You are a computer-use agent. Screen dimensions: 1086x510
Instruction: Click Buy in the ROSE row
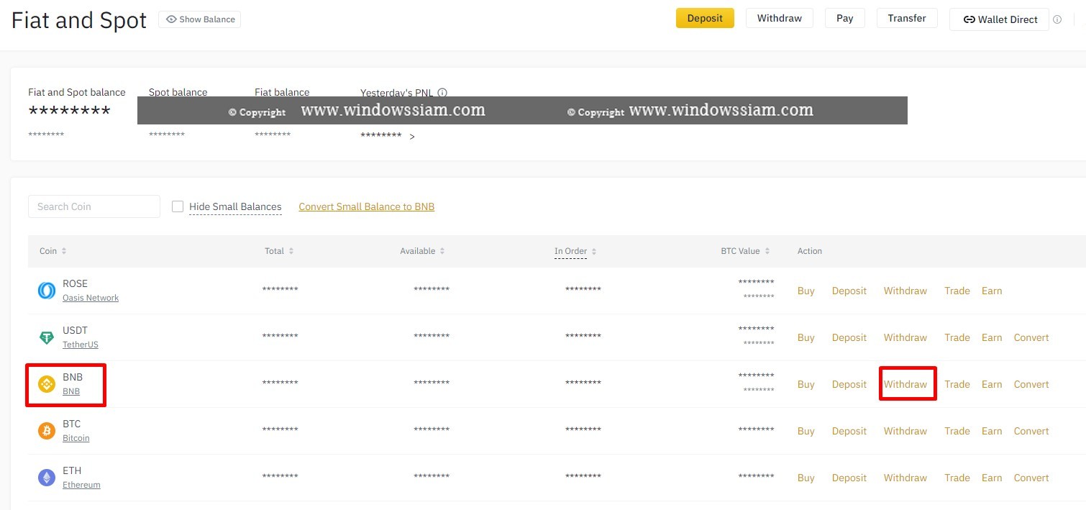pos(806,291)
